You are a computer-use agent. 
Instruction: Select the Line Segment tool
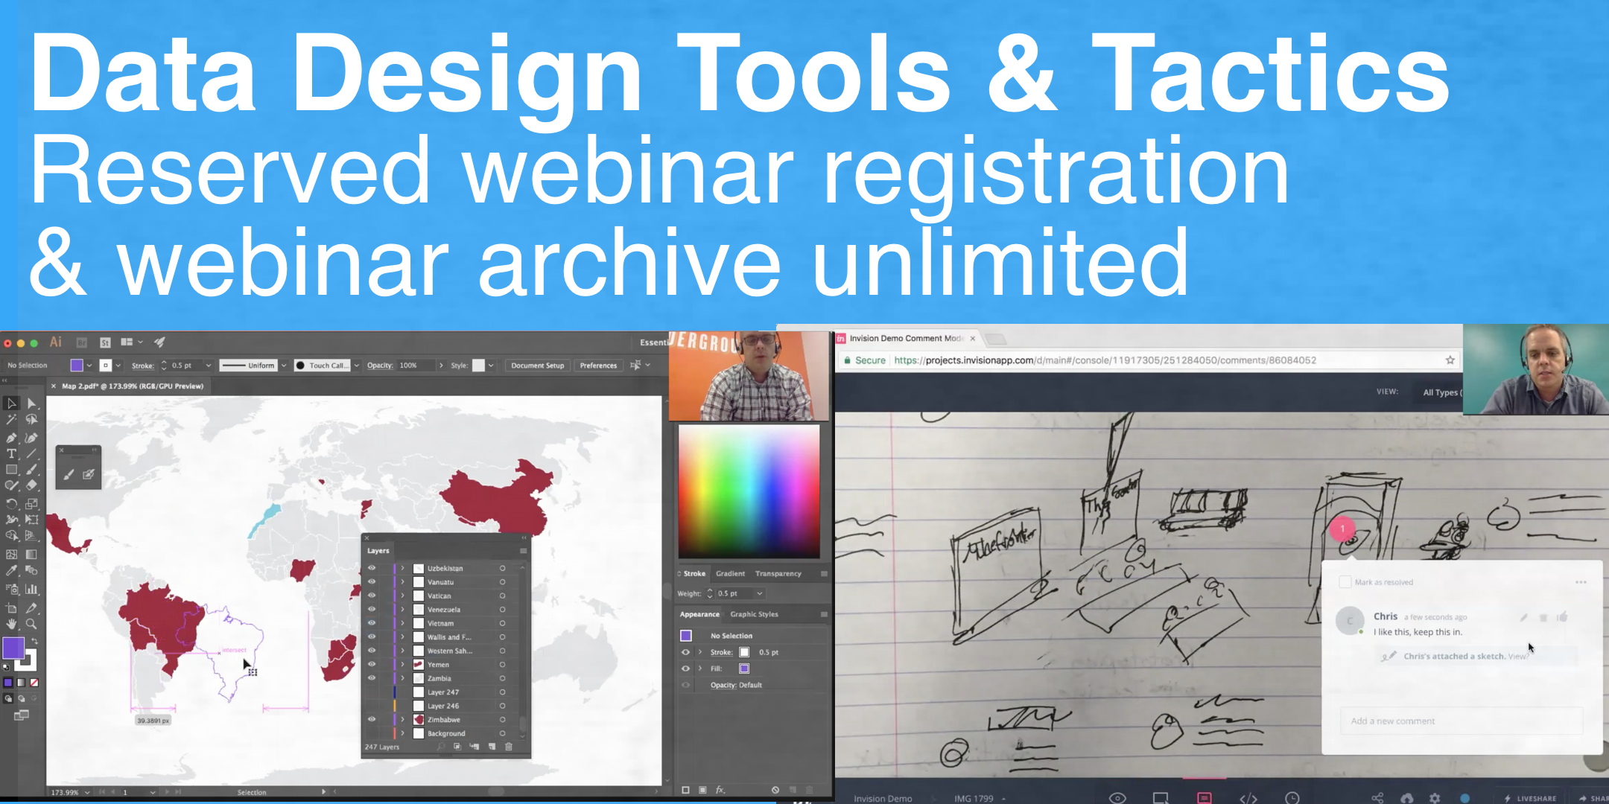31,453
